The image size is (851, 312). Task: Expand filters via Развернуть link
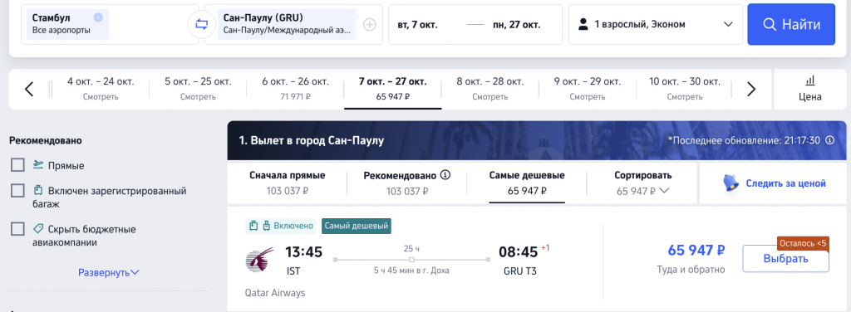click(109, 272)
